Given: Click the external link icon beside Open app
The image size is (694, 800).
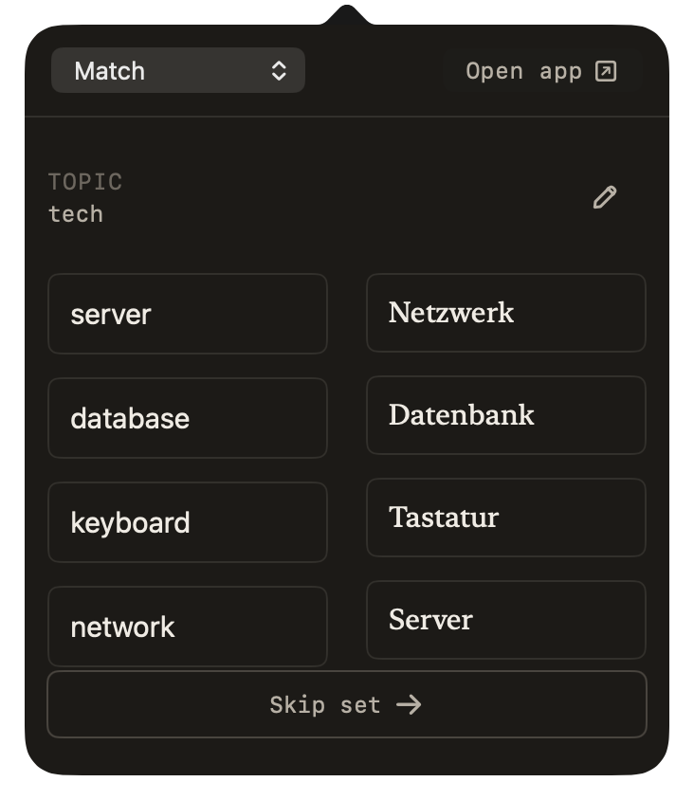Looking at the screenshot, I should pyautogui.click(x=606, y=71).
